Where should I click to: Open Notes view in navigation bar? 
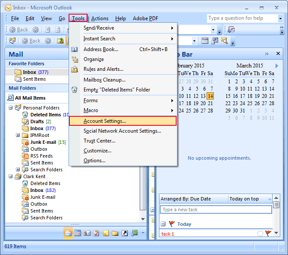pos(106,233)
